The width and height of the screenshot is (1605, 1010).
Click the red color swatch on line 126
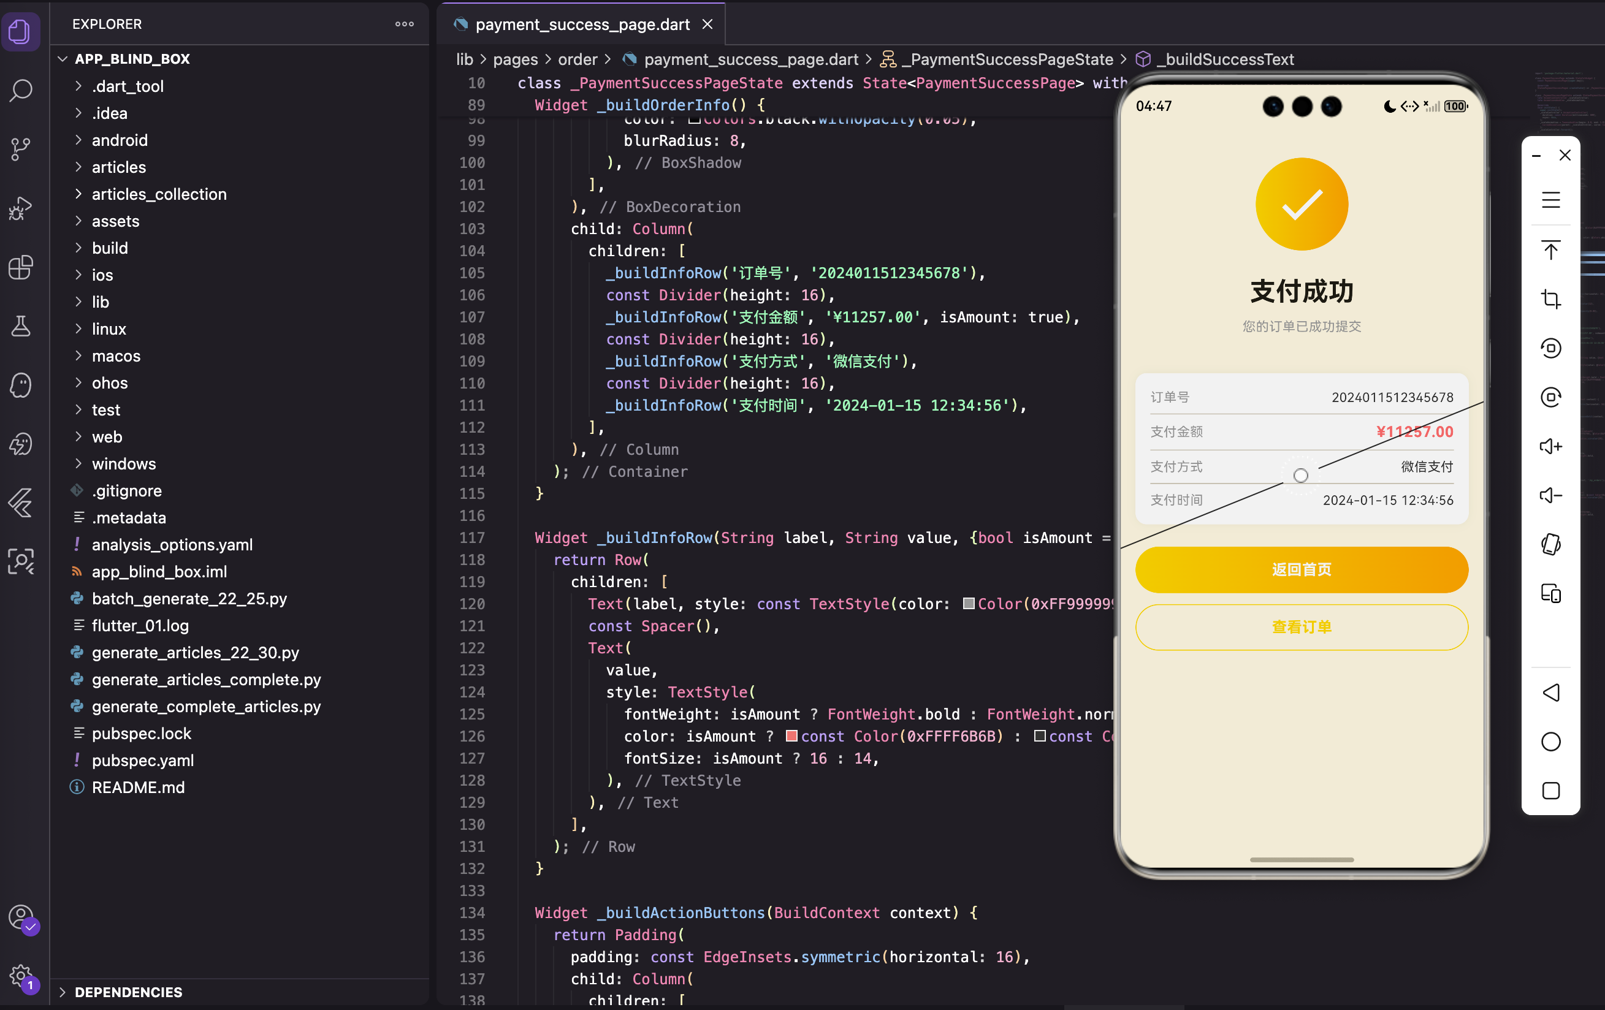click(x=792, y=735)
